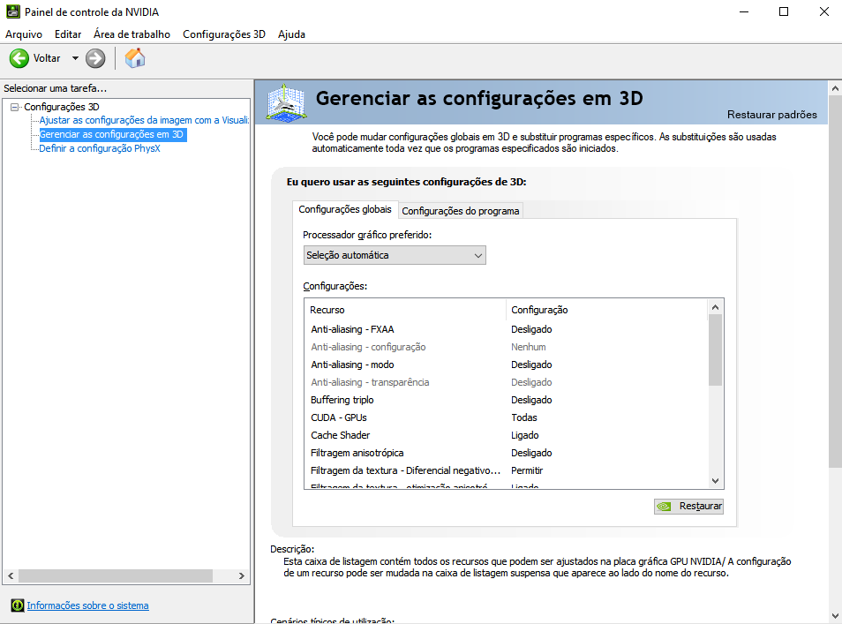Open Informações sobre o sistema link
Image resolution: width=842 pixels, height=624 pixels.
tap(87, 605)
